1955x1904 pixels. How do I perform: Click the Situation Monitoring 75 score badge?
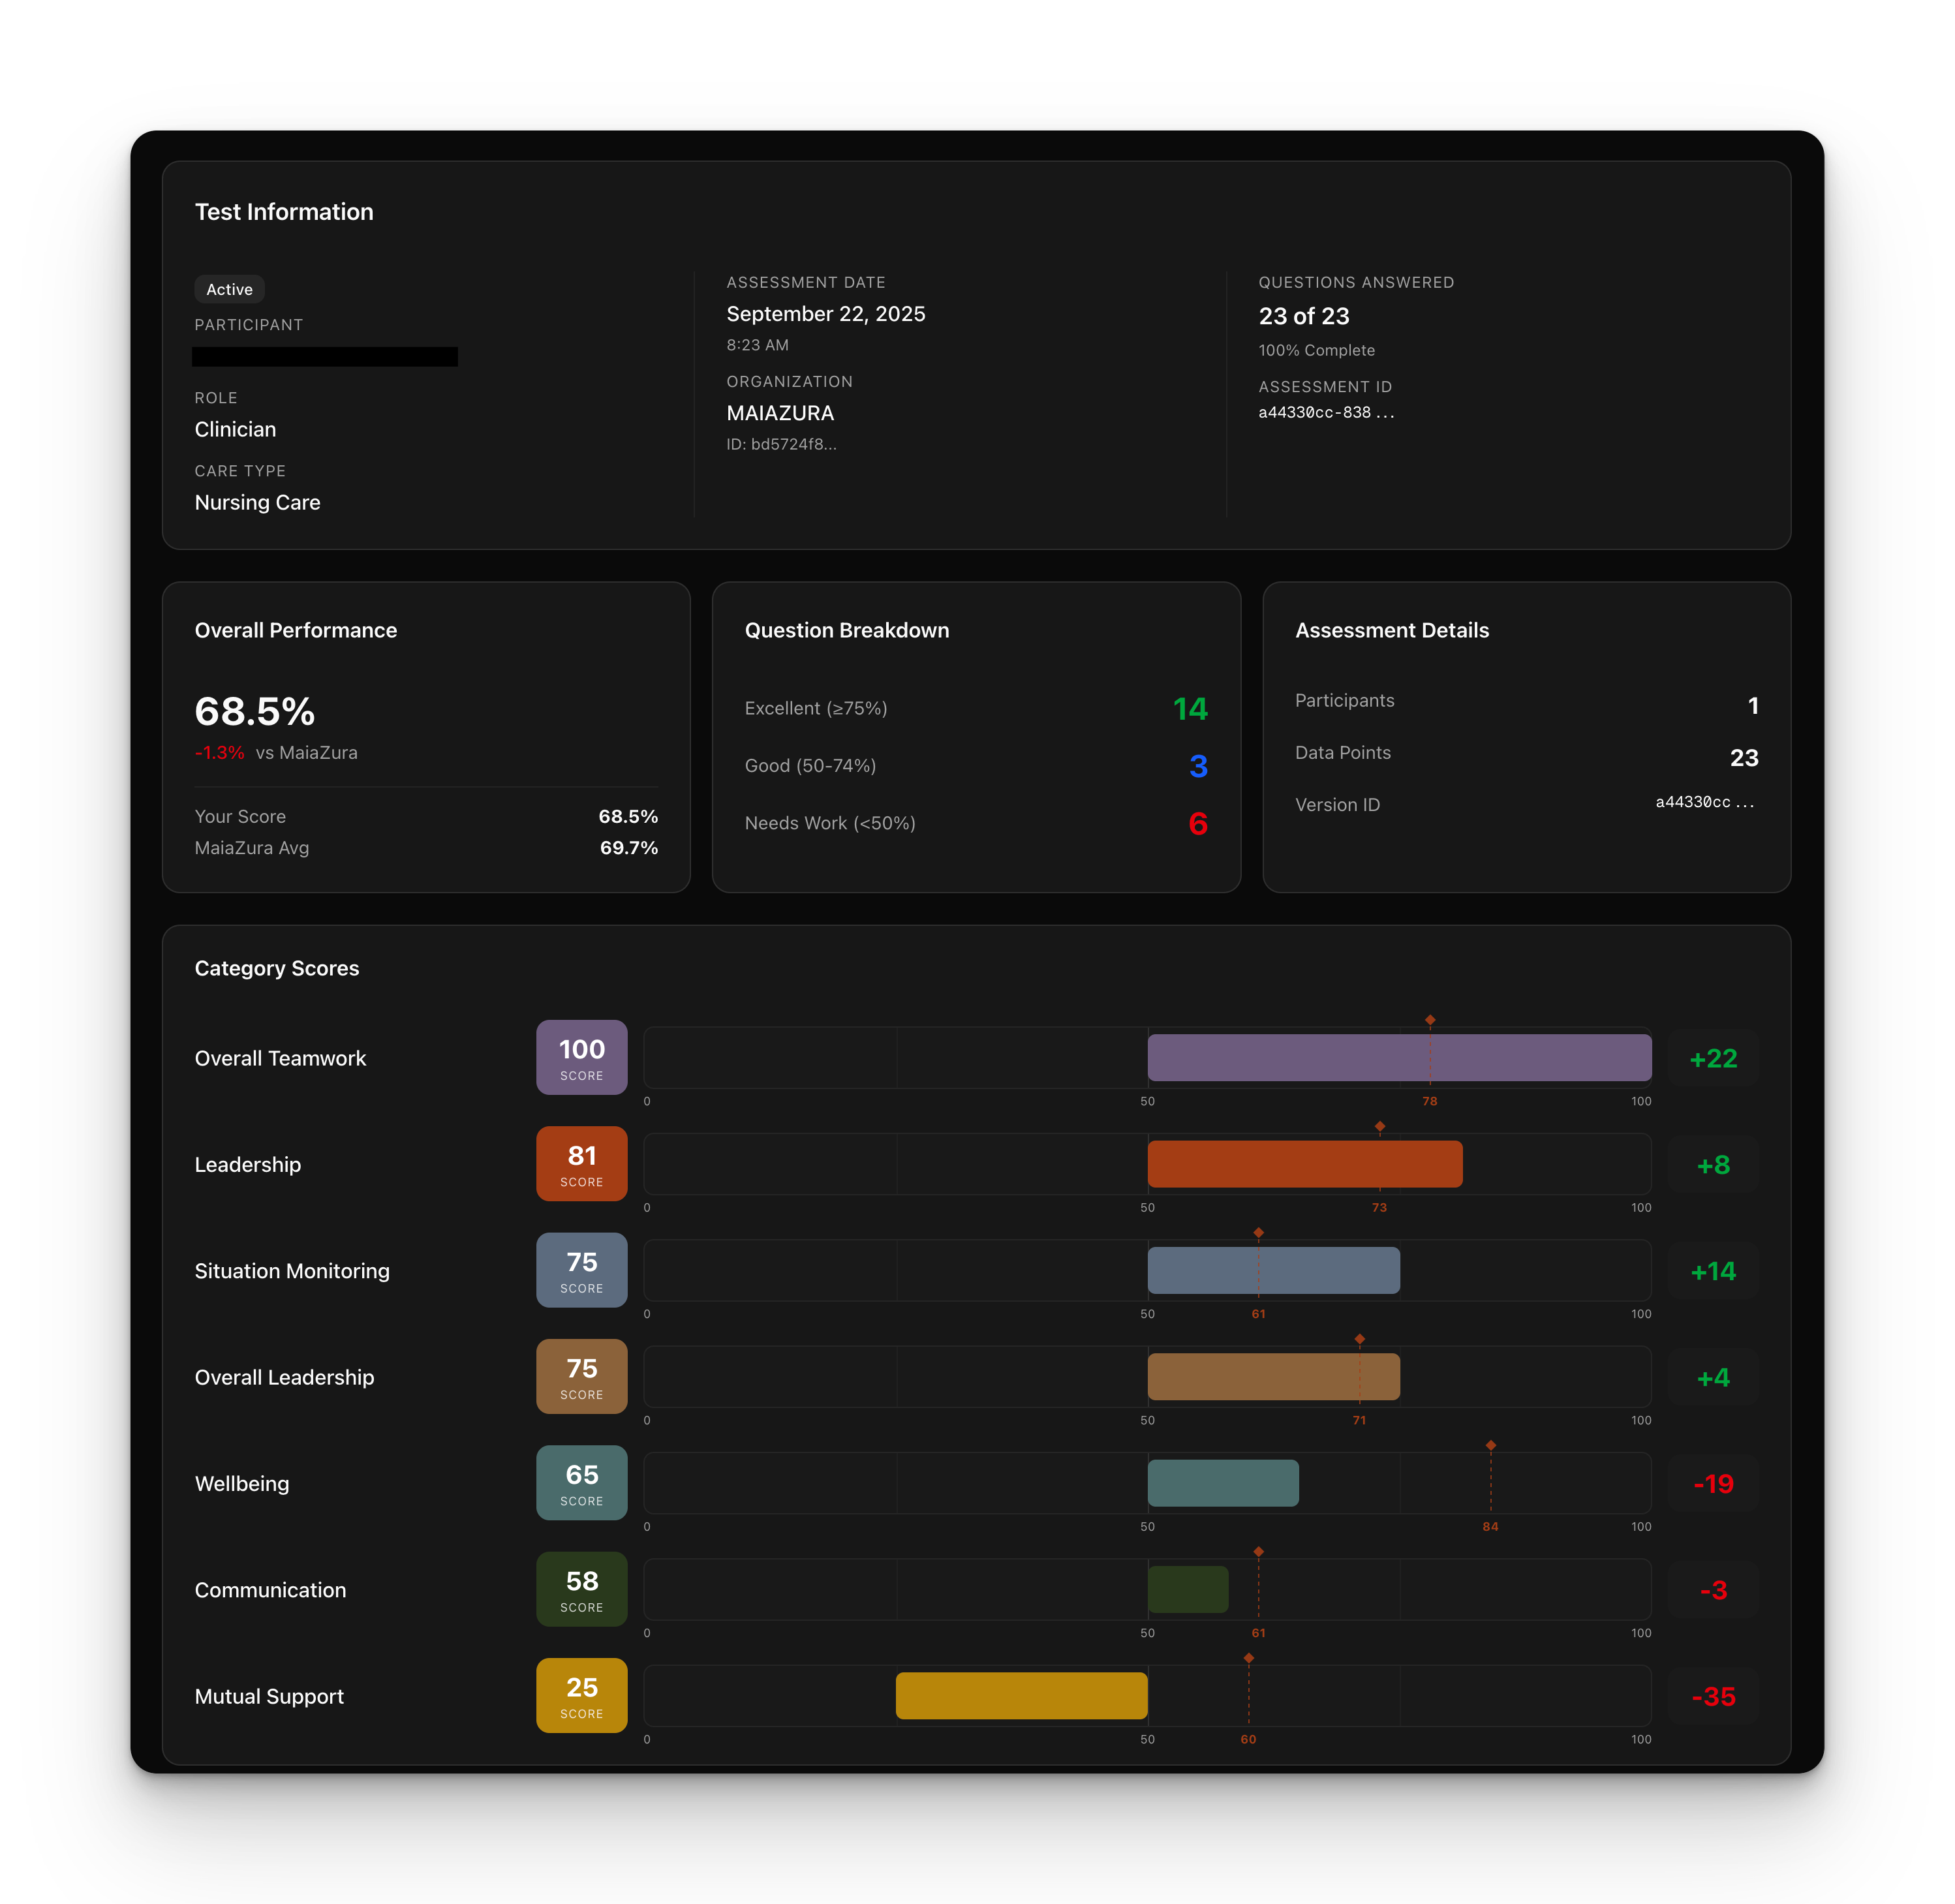tap(581, 1270)
